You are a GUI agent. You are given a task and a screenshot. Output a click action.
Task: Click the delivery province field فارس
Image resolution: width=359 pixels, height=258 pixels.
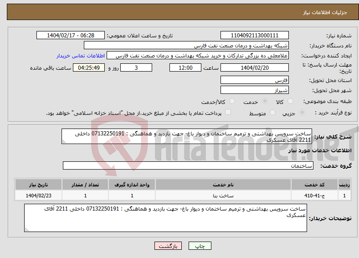point(255,80)
